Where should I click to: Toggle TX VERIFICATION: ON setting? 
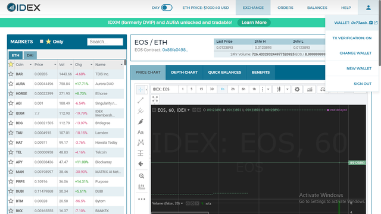(x=352, y=38)
